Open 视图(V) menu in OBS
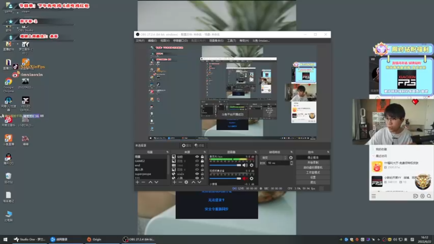The image size is (434, 244). pyautogui.click(x=165, y=41)
